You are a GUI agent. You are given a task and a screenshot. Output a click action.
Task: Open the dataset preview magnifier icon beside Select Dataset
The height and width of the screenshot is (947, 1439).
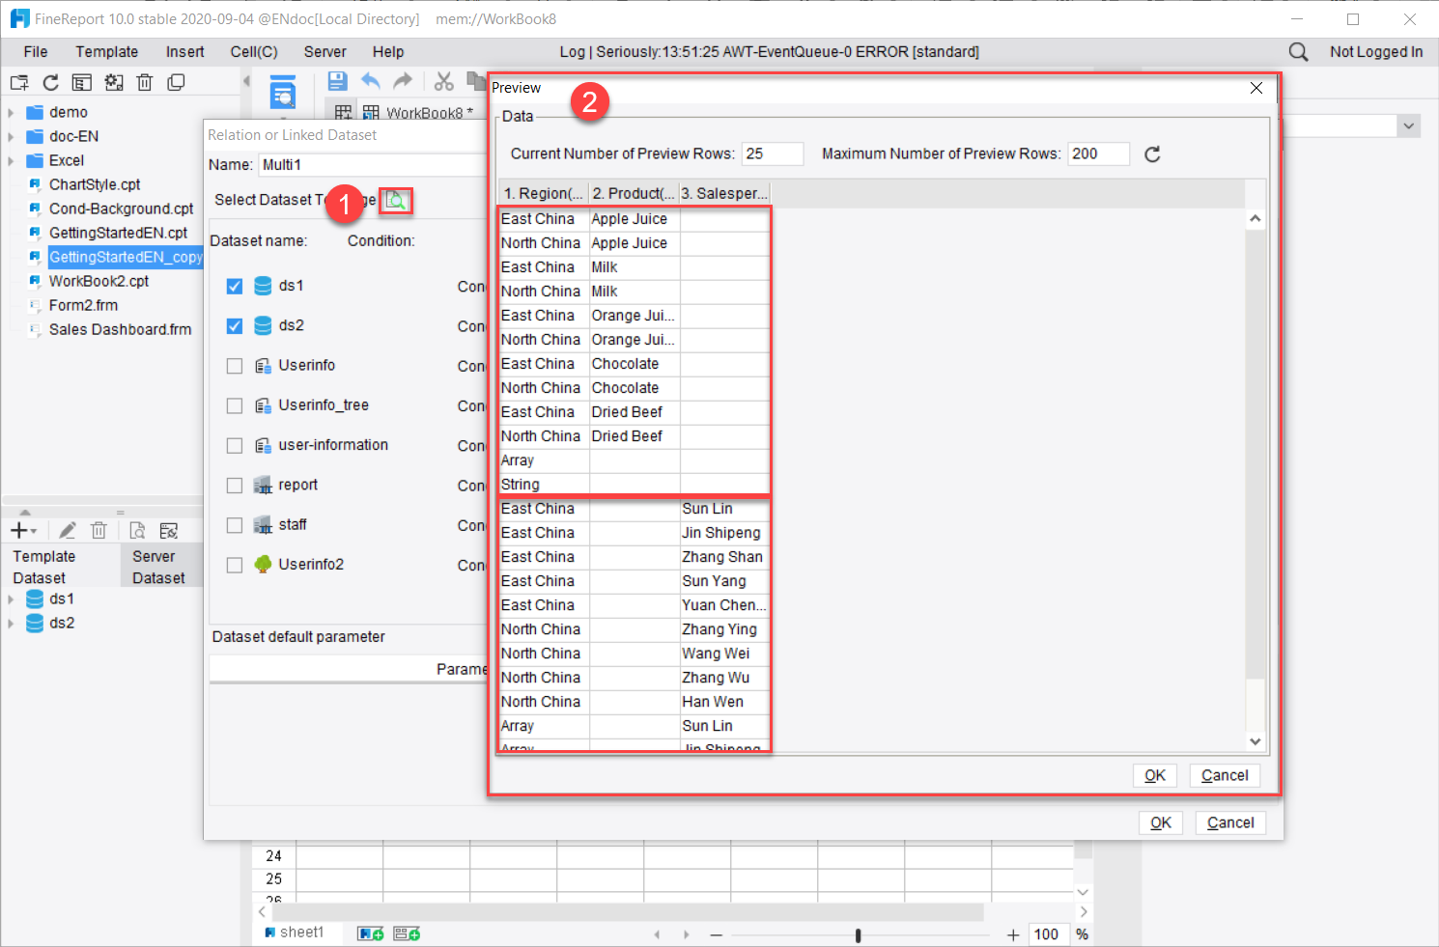pos(396,200)
